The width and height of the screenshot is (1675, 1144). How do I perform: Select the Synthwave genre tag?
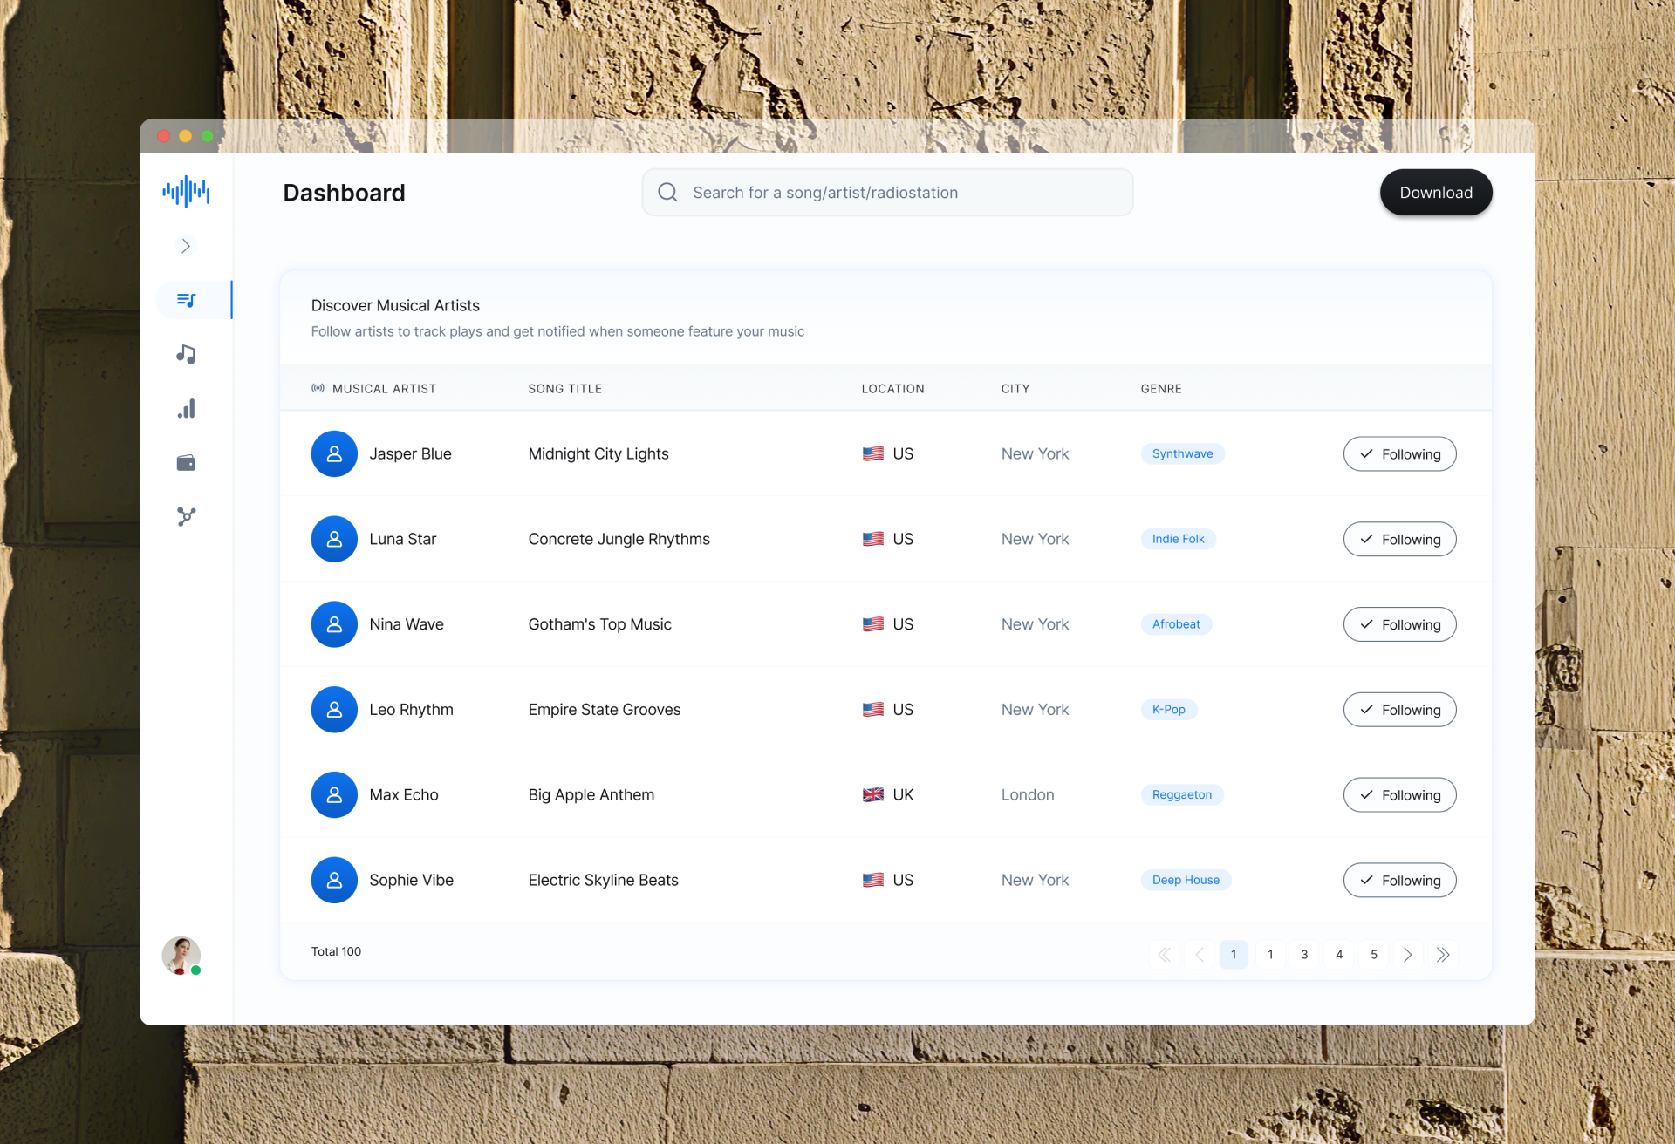point(1182,454)
